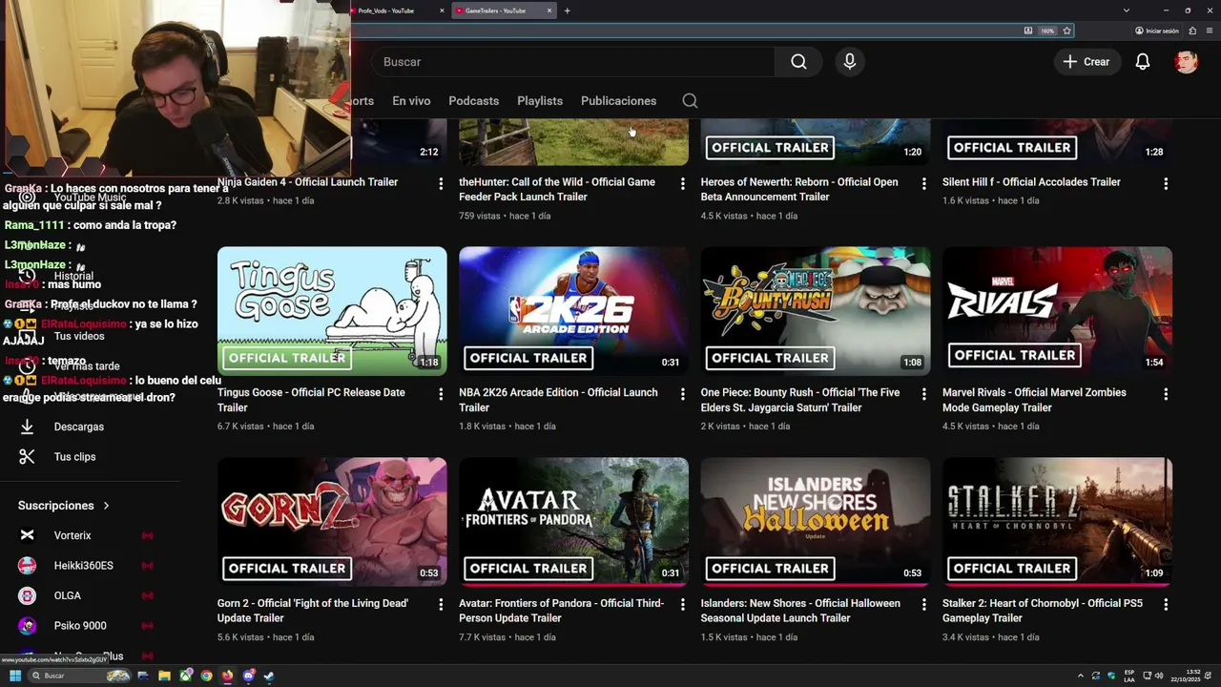This screenshot has width=1221, height=687.
Task: Open the Playlists channel tab
Action: coord(540,101)
